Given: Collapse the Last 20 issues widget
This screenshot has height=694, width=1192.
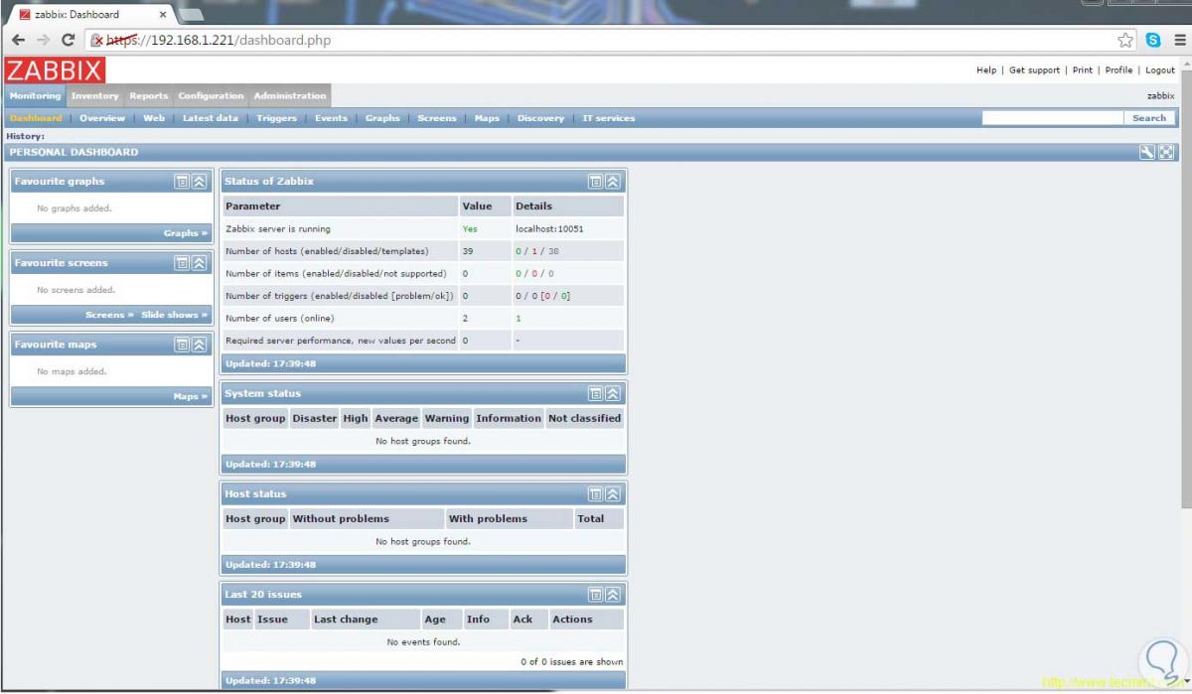Looking at the screenshot, I should (612, 595).
